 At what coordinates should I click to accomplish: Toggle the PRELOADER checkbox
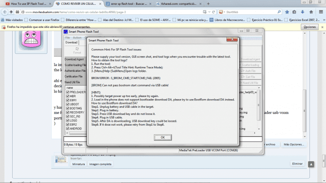[x=67, y=92]
